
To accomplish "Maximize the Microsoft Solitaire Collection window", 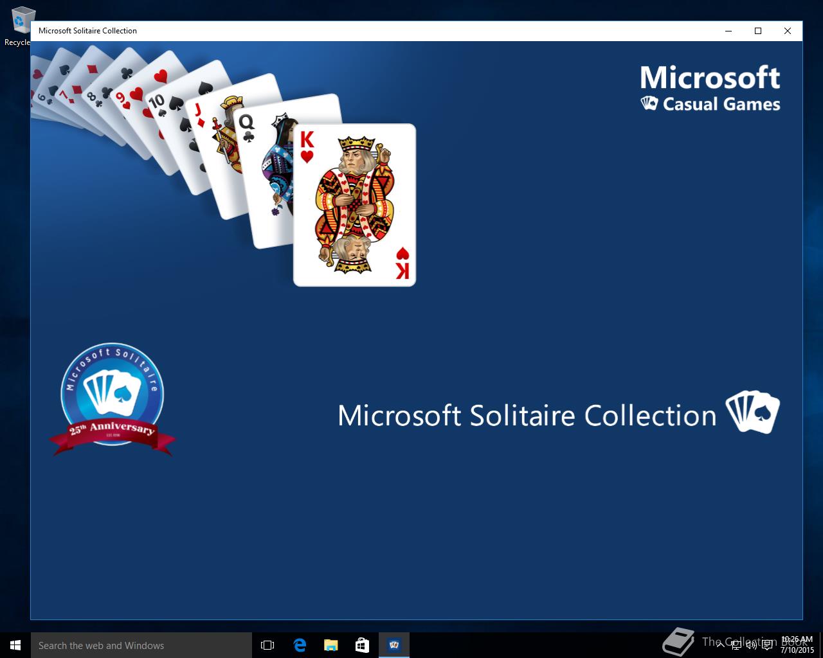I will click(x=758, y=31).
